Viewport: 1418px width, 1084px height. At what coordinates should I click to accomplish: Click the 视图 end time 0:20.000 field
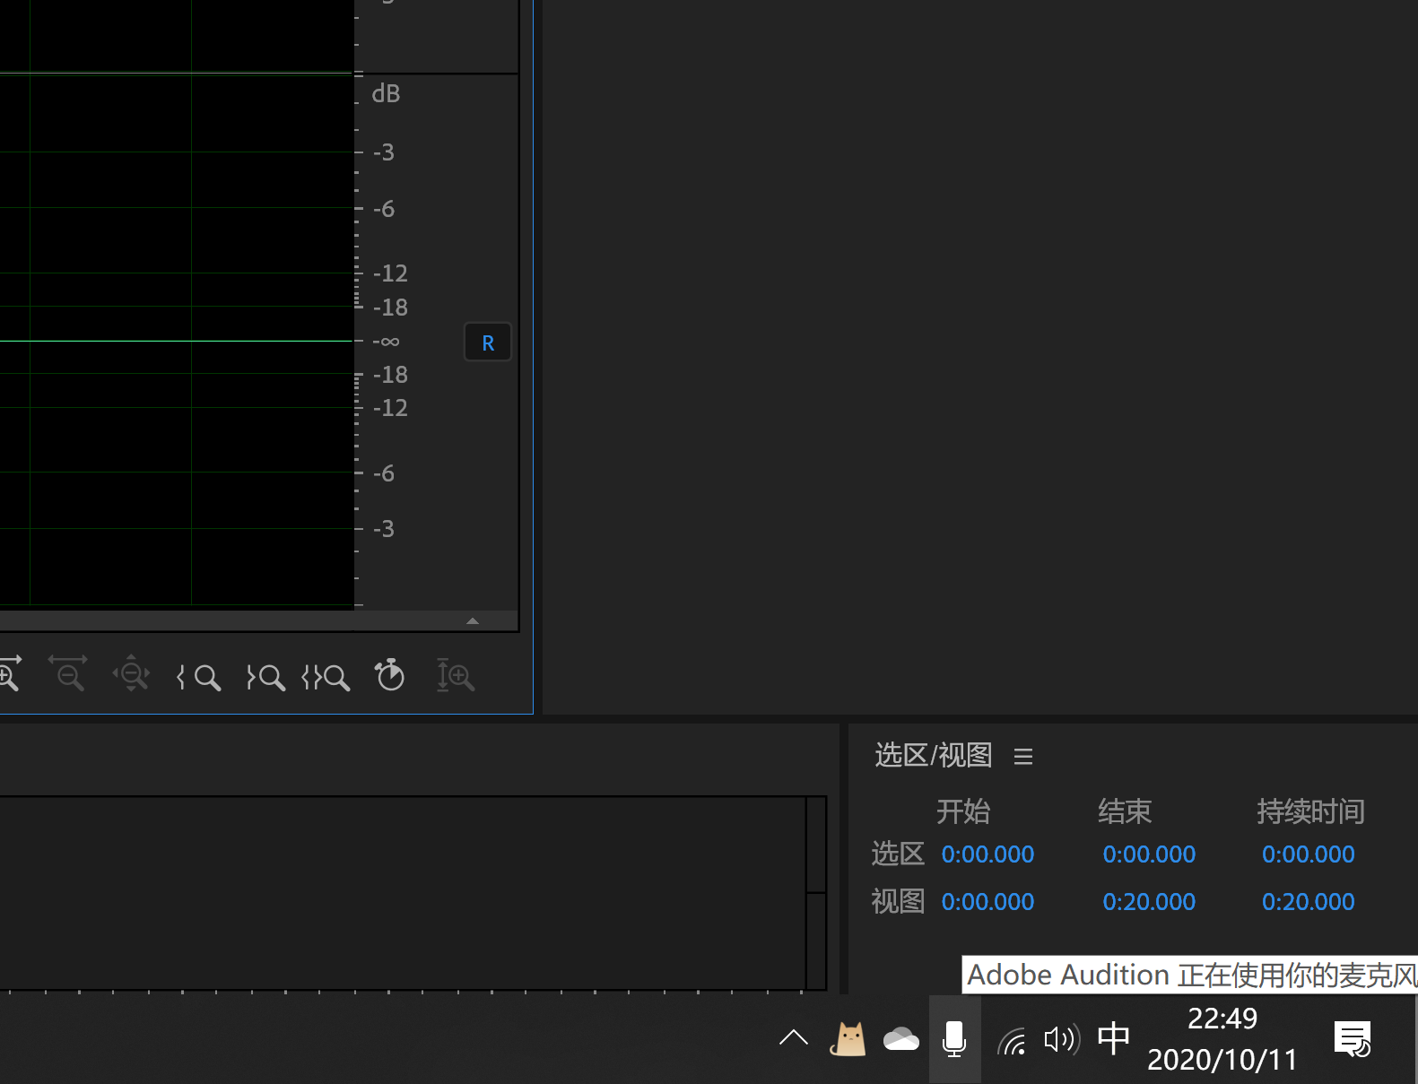pyautogui.click(x=1149, y=902)
